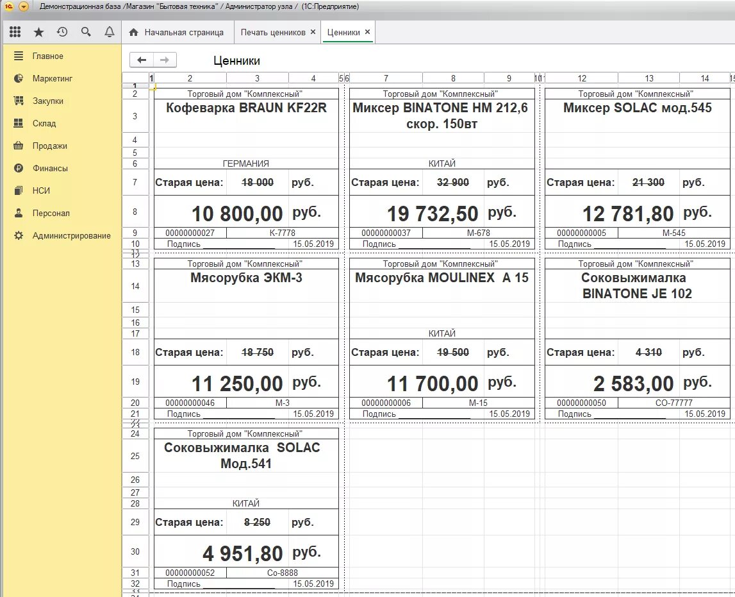
Task: Open Favorites star icon
Action: pos(39,32)
